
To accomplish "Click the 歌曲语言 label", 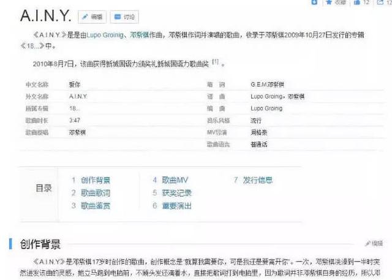I will 218,144.
